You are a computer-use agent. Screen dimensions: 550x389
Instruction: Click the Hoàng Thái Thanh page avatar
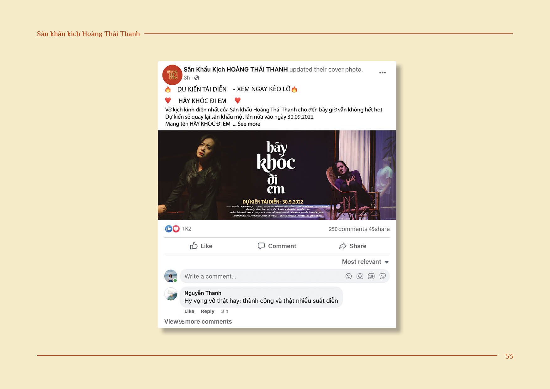(172, 75)
